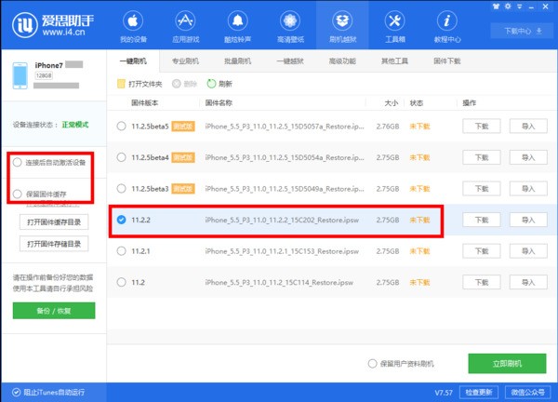The height and width of the screenshot is (402, 558).
Task: Click the 刷新 refresh icon
Action: click(212, 84)
